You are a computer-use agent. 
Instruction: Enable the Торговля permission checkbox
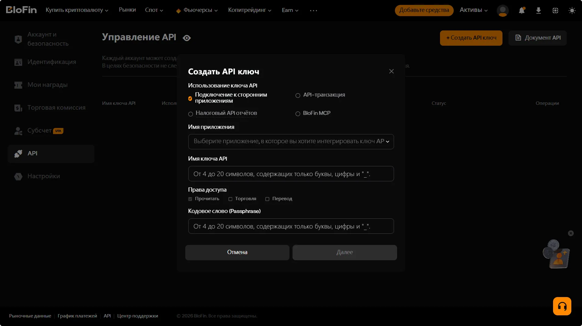click(230, 199)
